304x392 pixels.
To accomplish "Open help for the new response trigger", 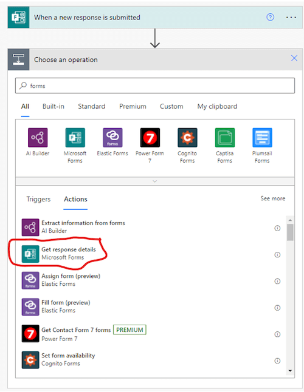I will point(270,17).
